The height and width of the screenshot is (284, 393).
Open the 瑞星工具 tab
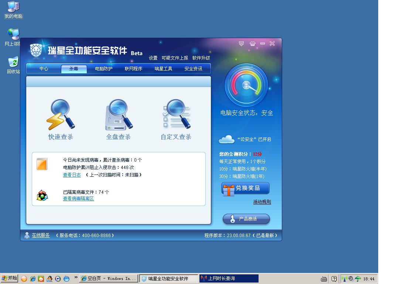click(x=163, y=69)
